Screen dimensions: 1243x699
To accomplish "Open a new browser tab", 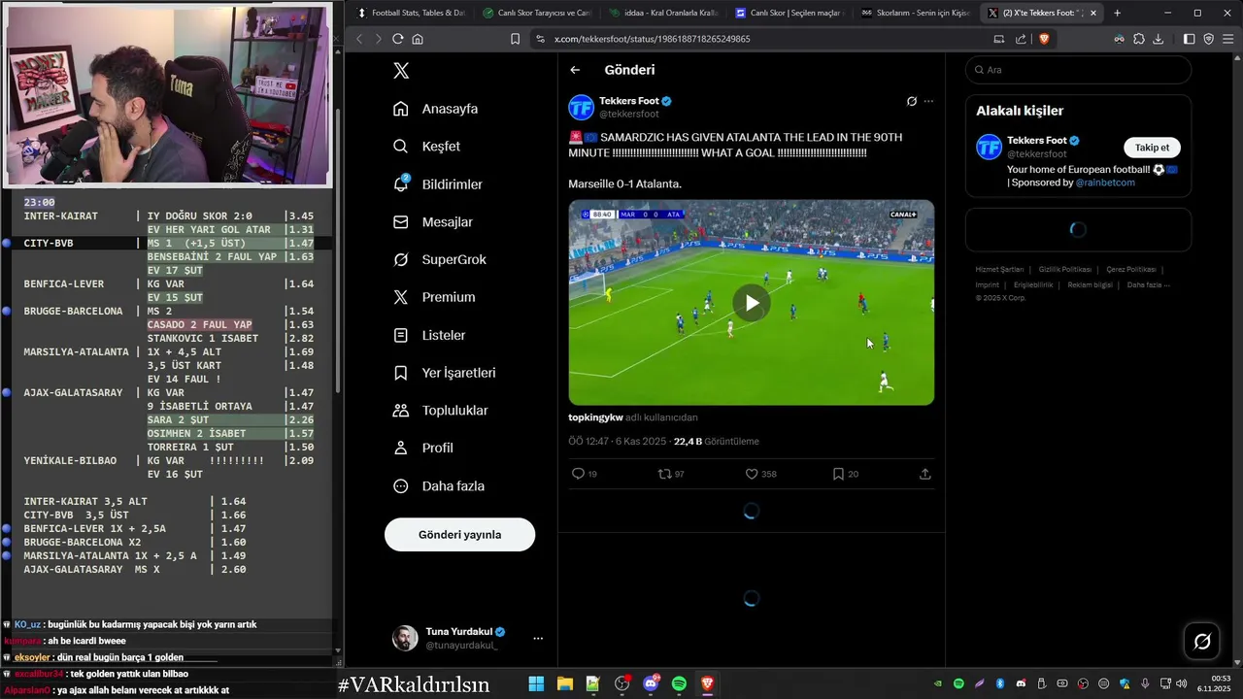I will click(1117, 13).
